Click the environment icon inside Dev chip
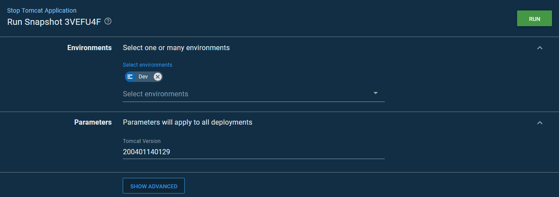 pos(130,77)
